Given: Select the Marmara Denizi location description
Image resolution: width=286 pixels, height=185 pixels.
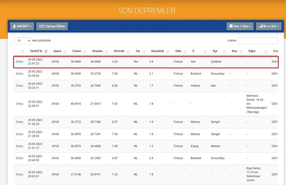Looking at the screenshot, I should pyautogui.click(x=257, y=104).
